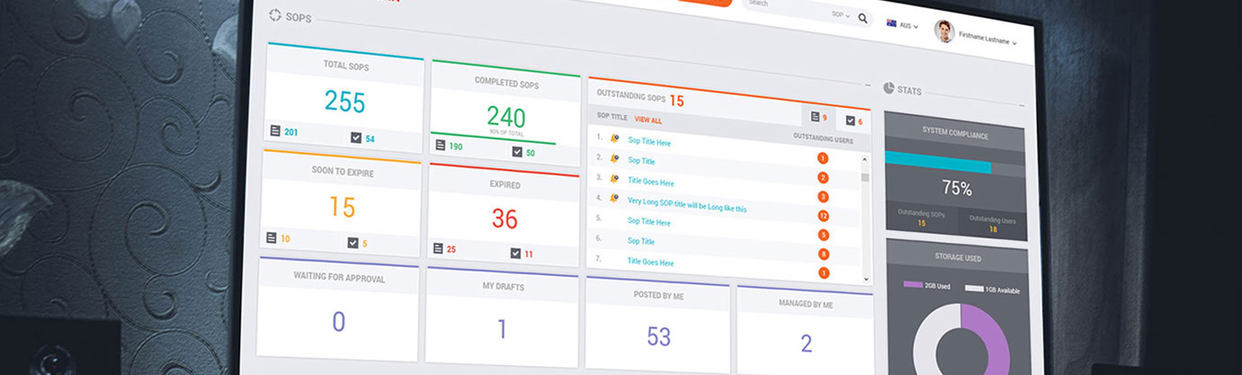Switch to the checked tab showing 6

(x=854, y=121)
